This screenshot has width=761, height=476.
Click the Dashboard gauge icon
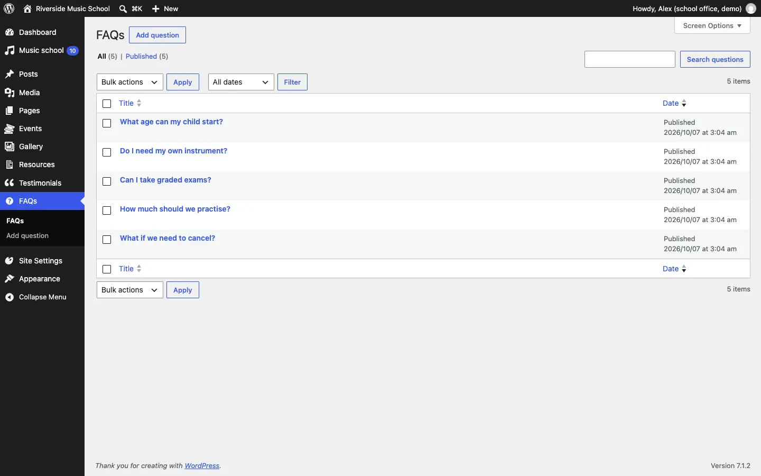[10, 32]
